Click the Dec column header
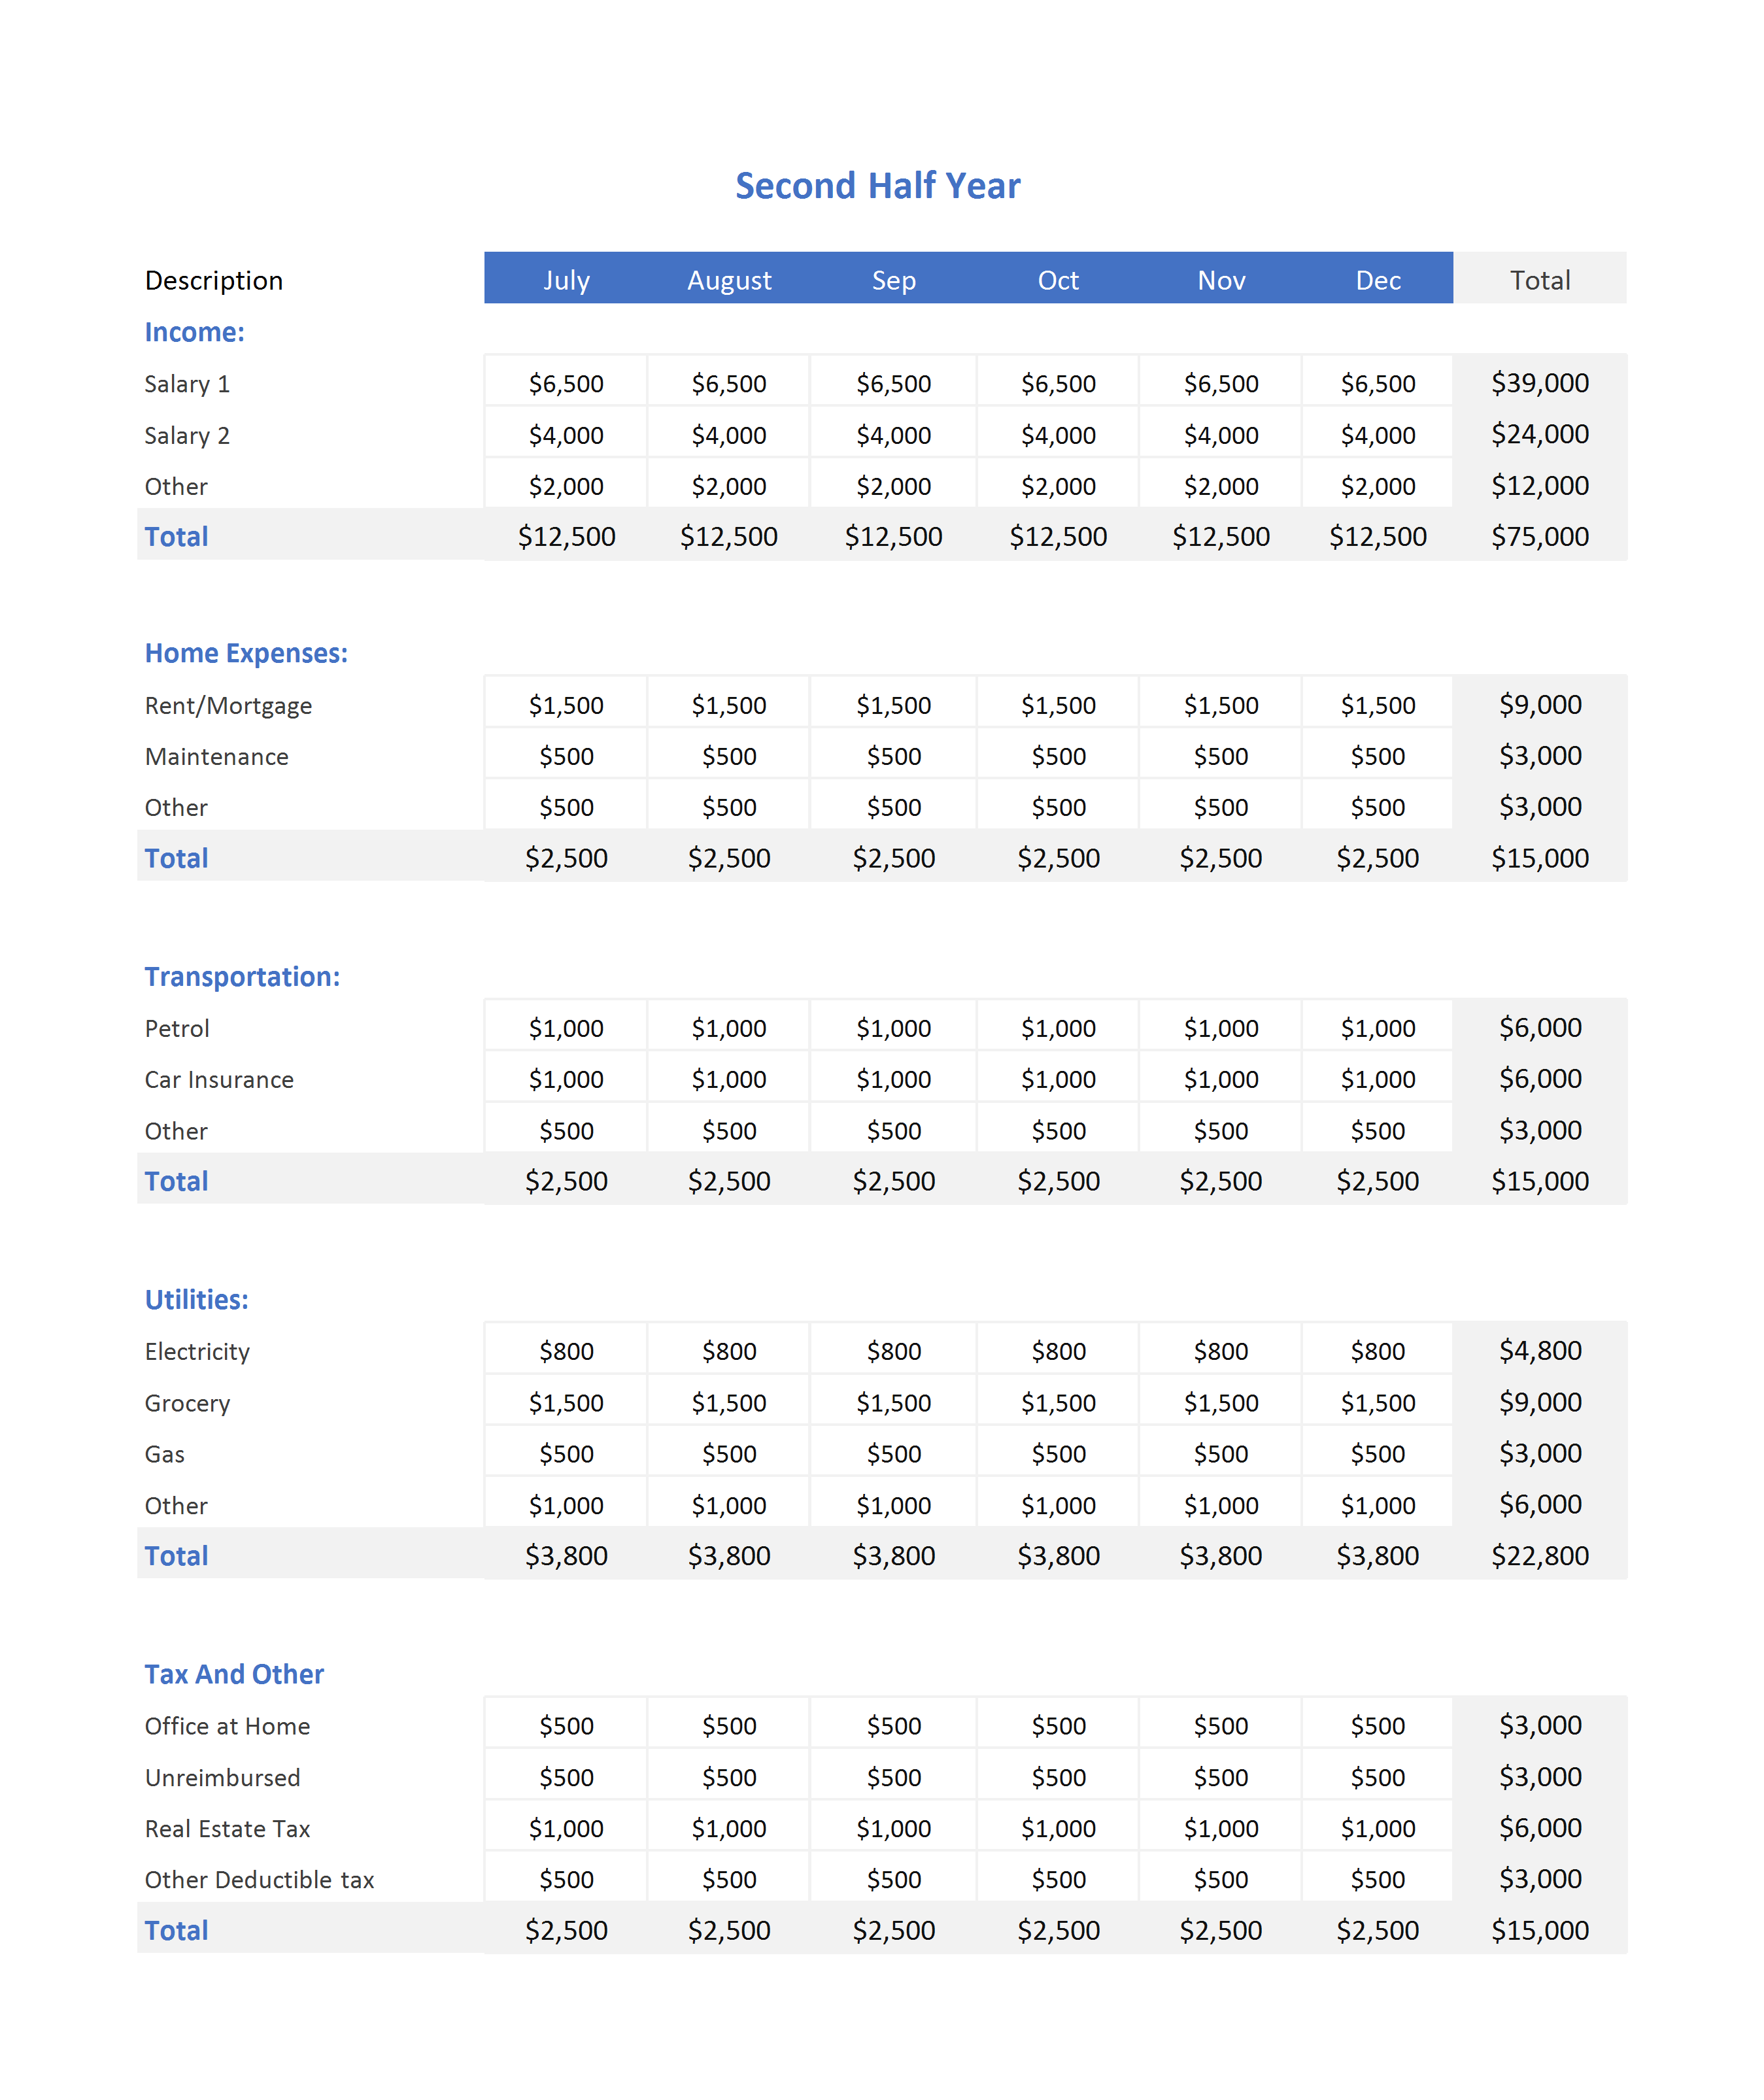This screenshot has width=1764, height=2100. point(1377,279)
